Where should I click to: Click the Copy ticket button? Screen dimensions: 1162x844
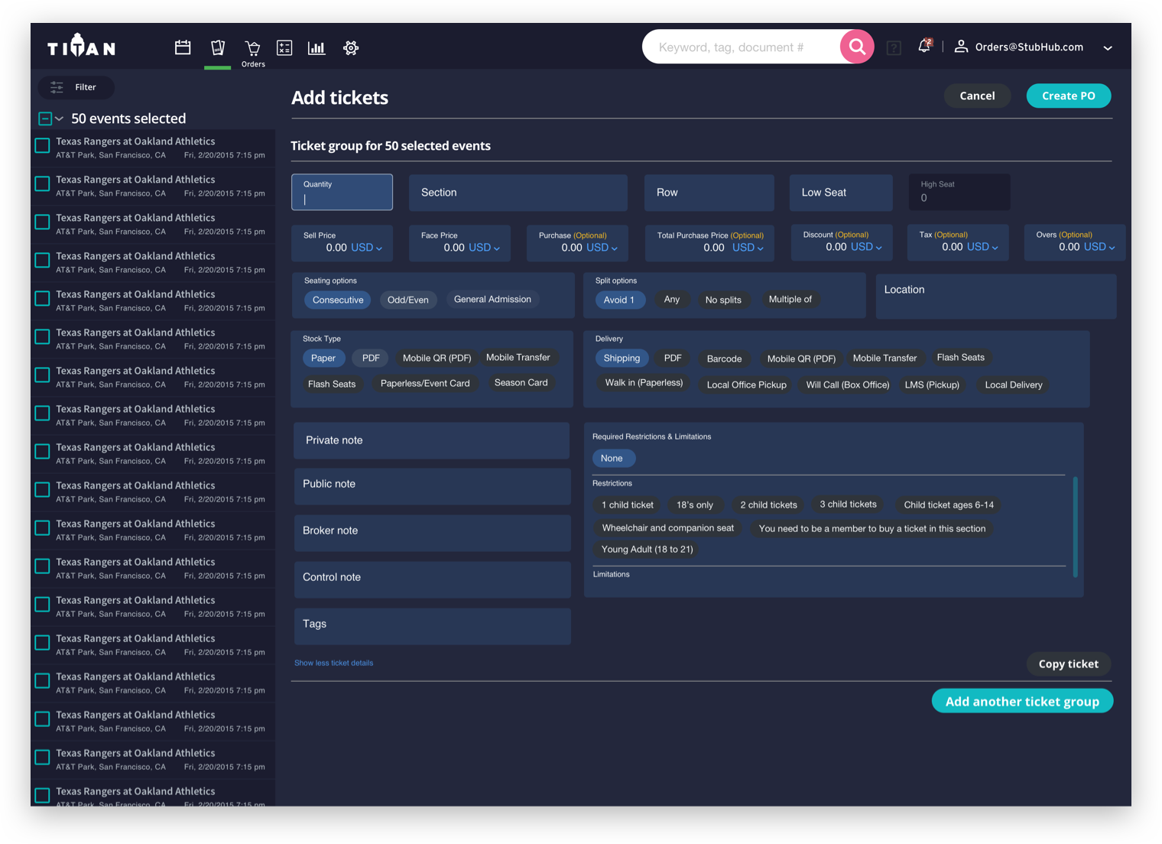pyautogui.click(x=1068, y=664)
